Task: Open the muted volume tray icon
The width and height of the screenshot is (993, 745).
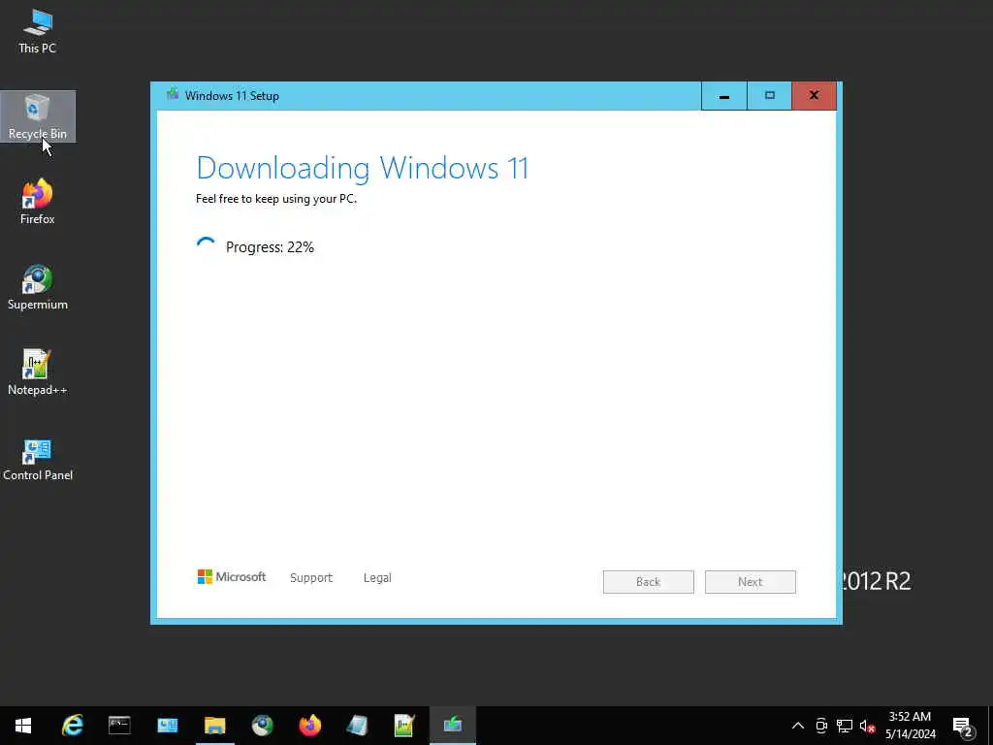Action: 867,727
